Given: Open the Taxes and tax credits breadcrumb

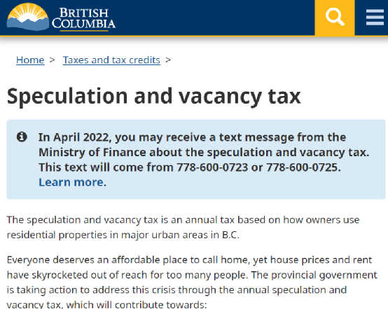Looking at the screenshot, I should click(111, 60).
